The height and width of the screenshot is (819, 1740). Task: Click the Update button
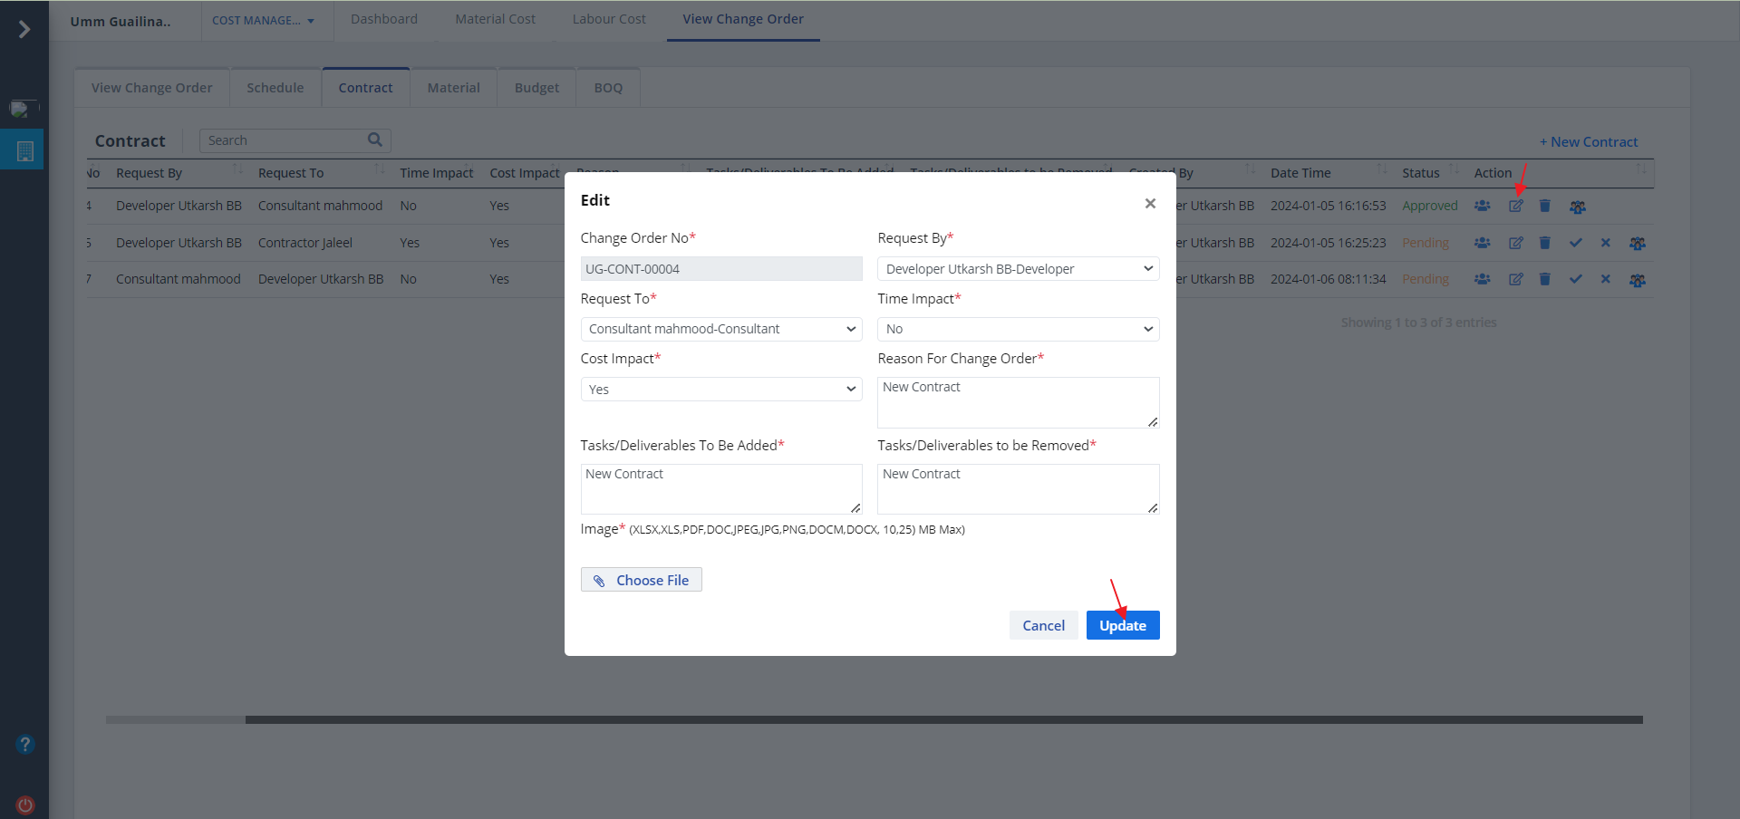point(1122,625)
